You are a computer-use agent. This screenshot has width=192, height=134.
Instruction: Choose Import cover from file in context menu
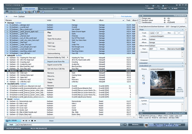(57, 62)
